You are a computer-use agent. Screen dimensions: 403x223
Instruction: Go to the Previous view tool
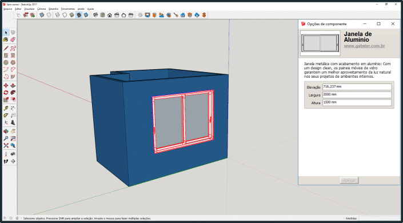coord(13,146)
